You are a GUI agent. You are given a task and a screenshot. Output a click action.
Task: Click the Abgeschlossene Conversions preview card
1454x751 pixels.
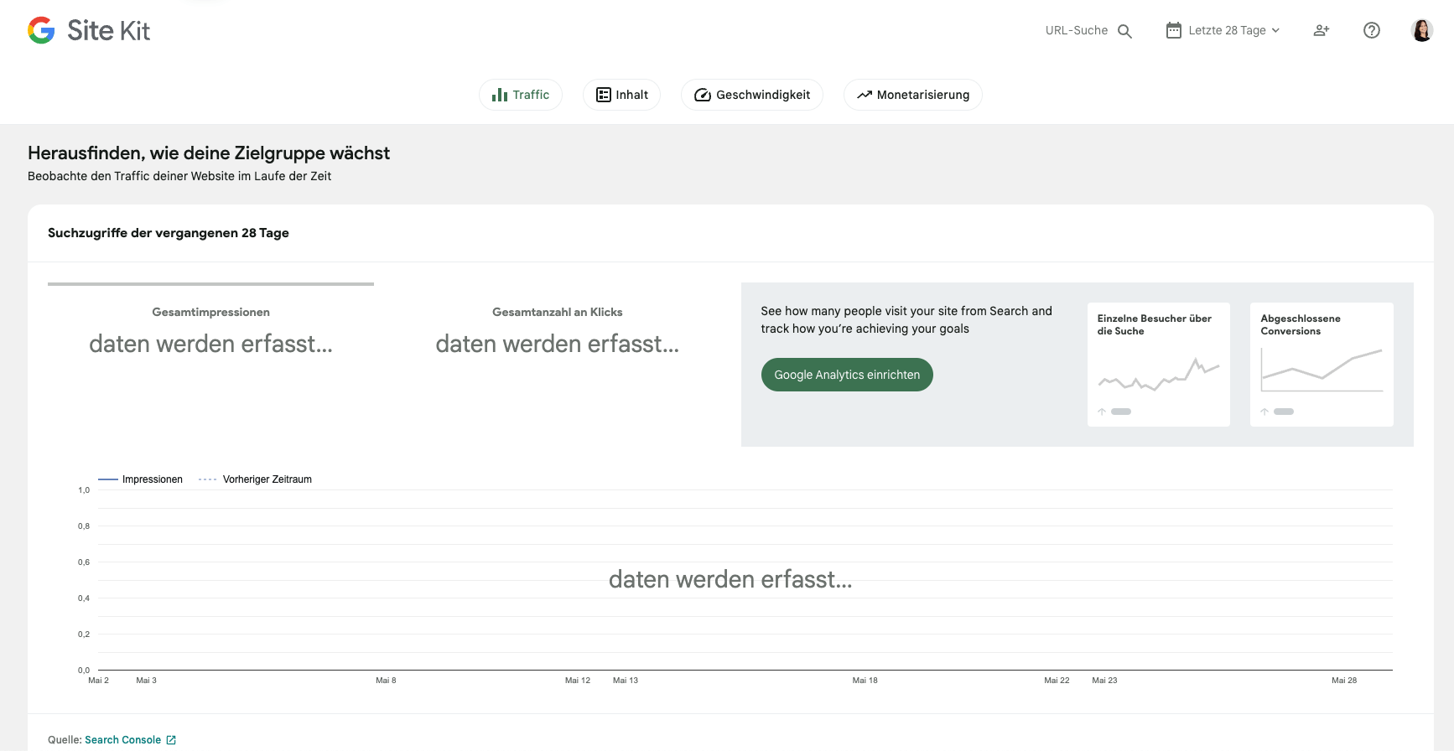[1321, 365]
